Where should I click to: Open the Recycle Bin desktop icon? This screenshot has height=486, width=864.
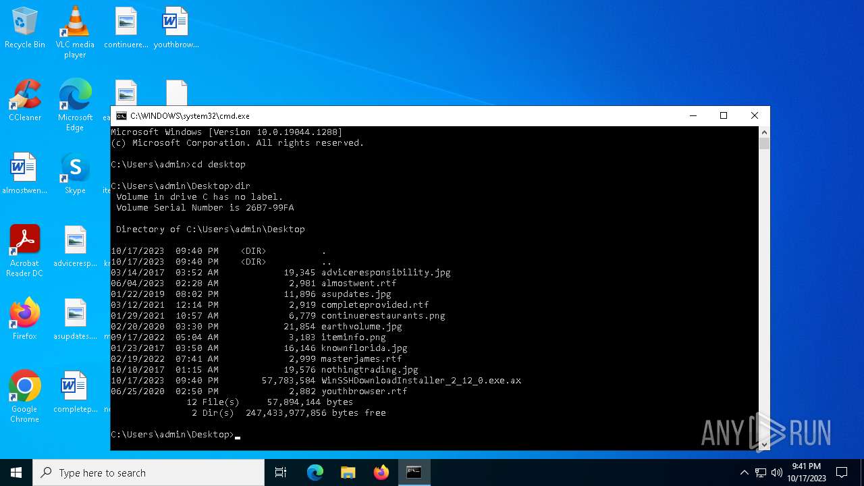click(x=25, y=28)
